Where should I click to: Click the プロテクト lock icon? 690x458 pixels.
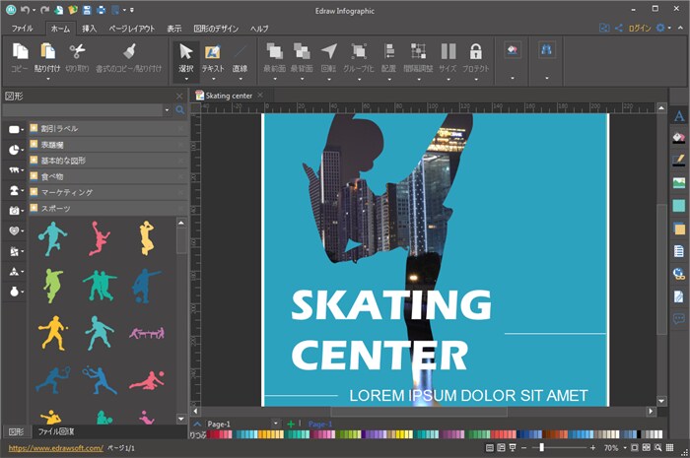(x=475, y=51)
